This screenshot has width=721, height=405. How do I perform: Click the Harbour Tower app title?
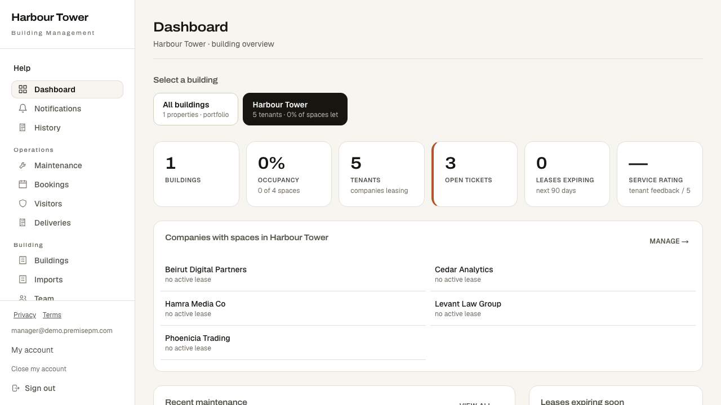pos(50,17)
